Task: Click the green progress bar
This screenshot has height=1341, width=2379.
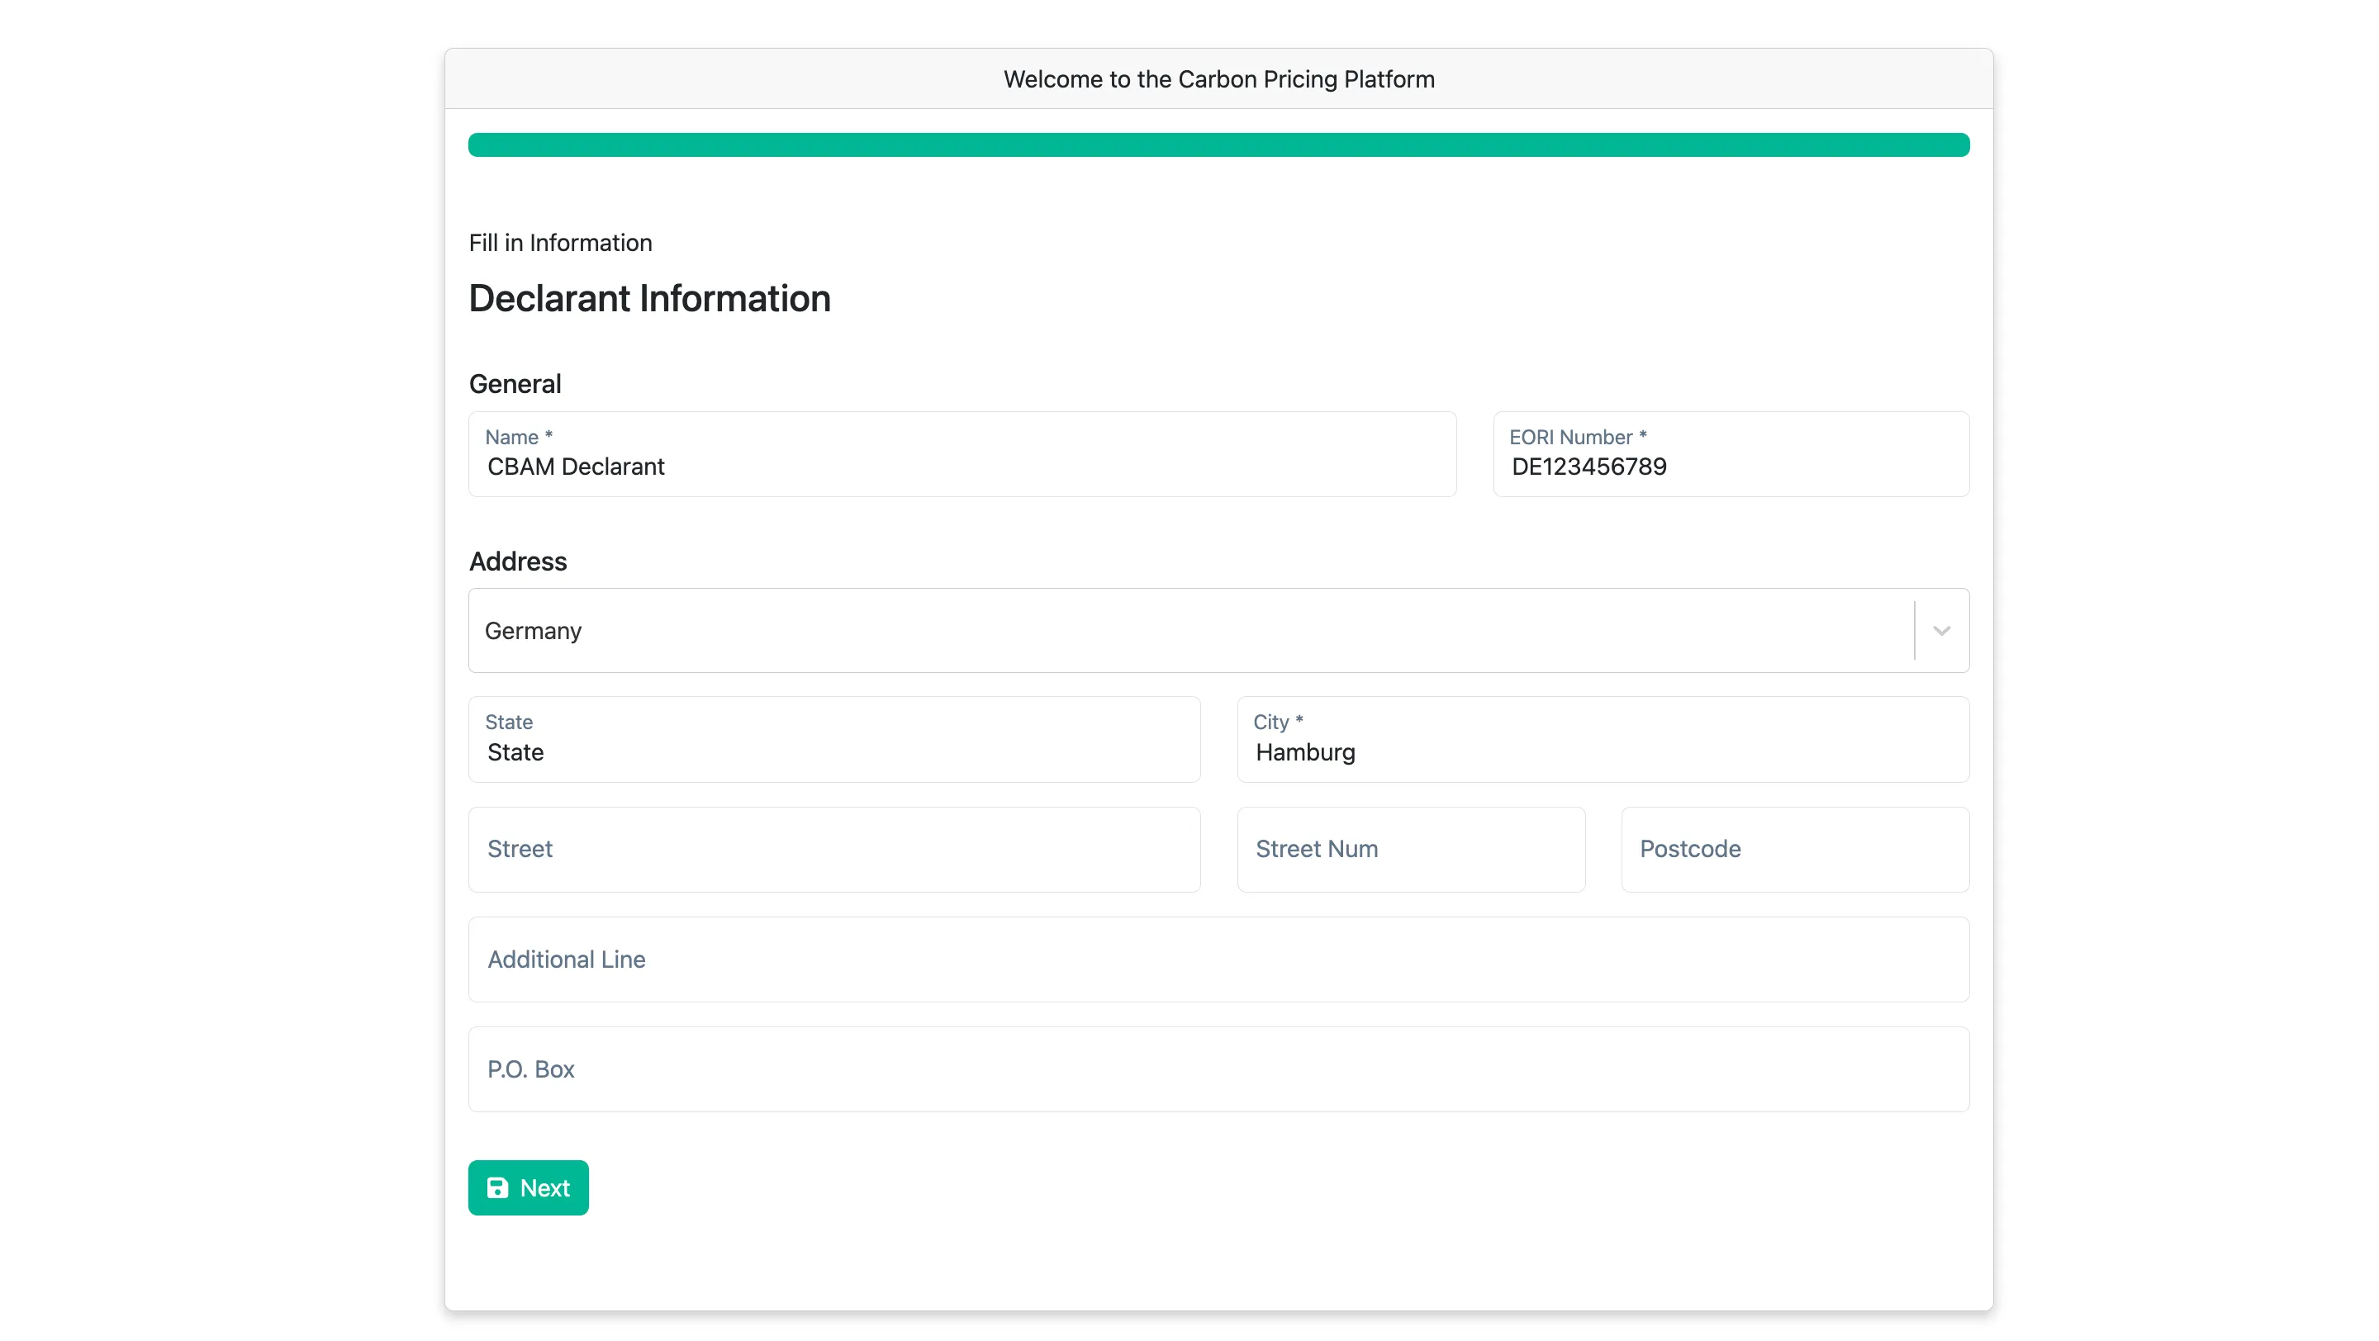Action: pos(1218,145)
